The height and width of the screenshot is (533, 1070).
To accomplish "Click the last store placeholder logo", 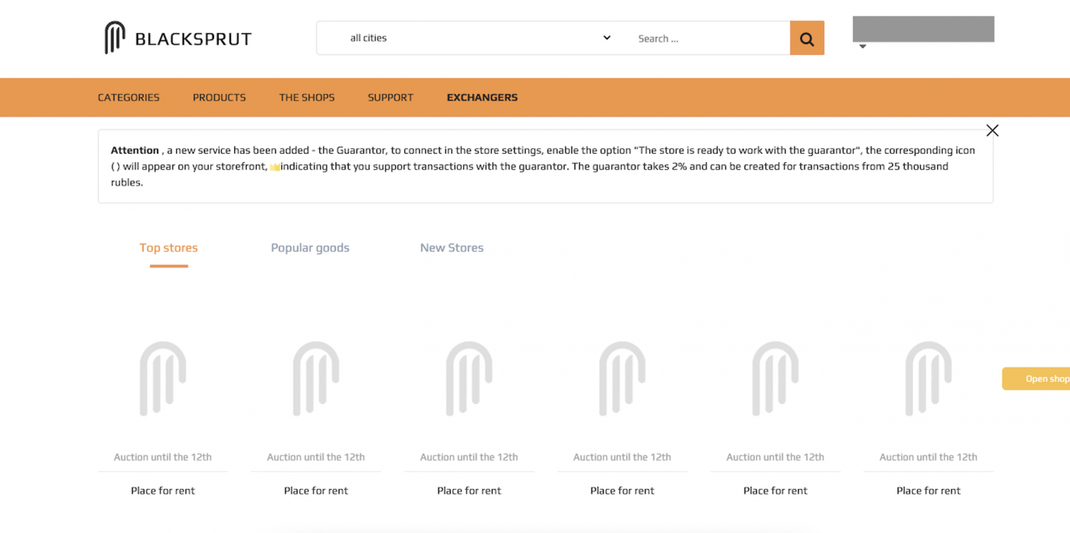I will click(x=928, y=378).
